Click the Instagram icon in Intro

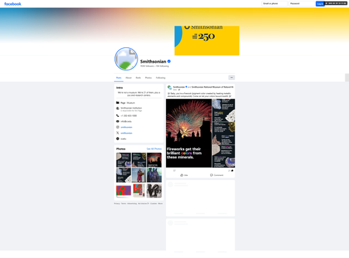118,127
